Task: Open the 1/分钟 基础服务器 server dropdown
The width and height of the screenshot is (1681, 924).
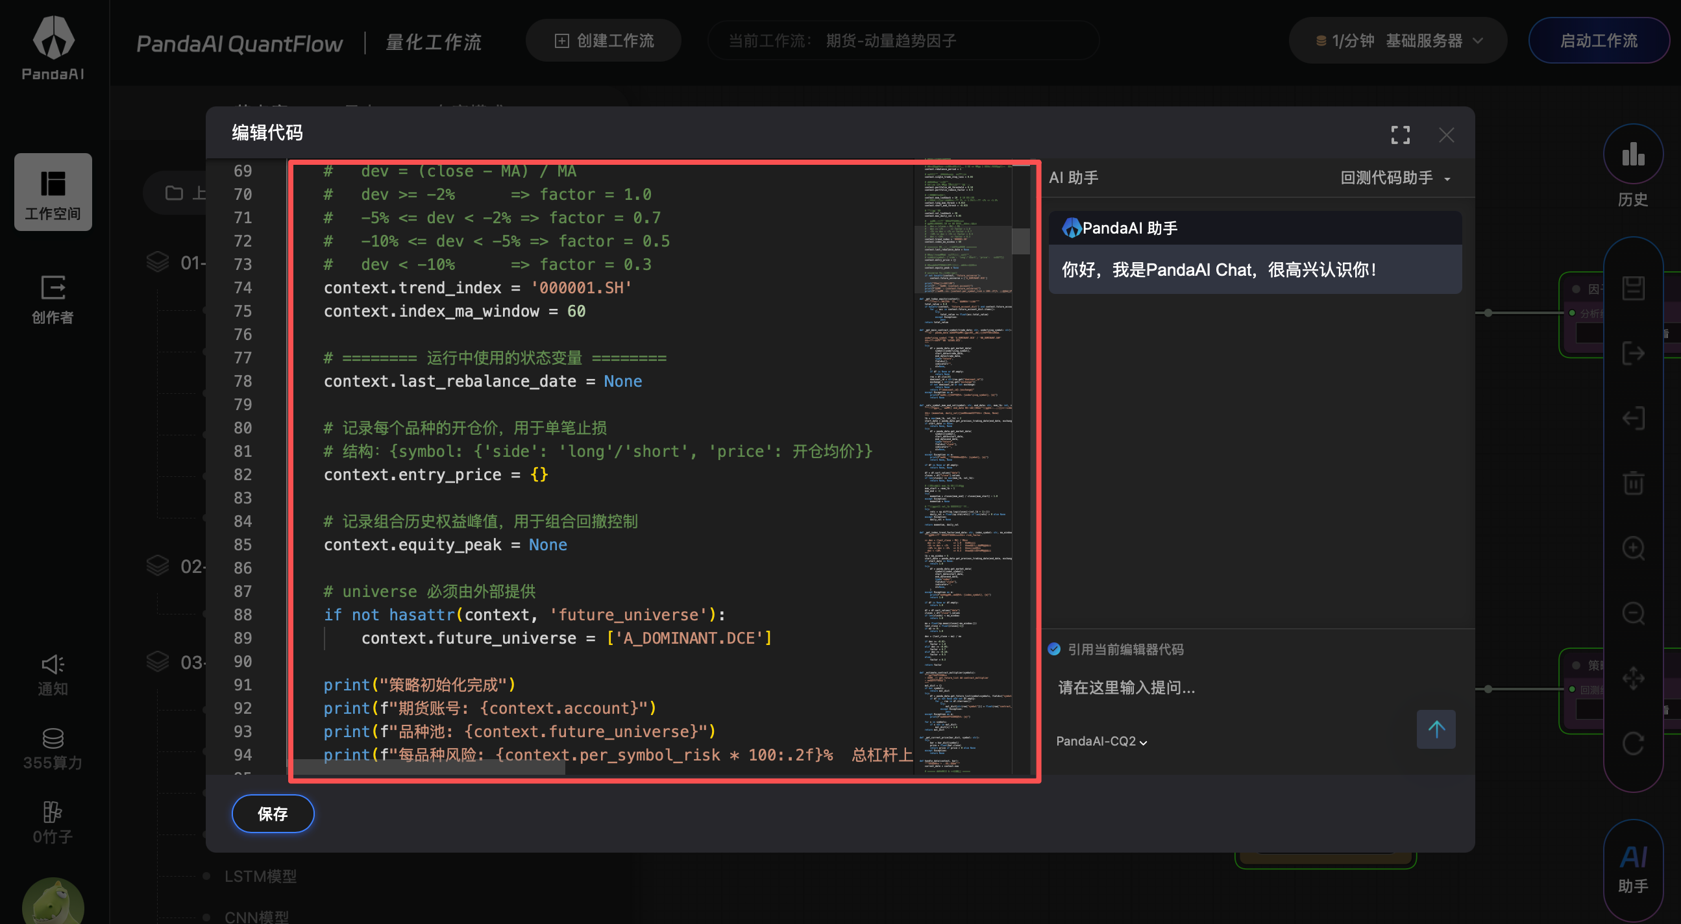Action: [1398, 40]
